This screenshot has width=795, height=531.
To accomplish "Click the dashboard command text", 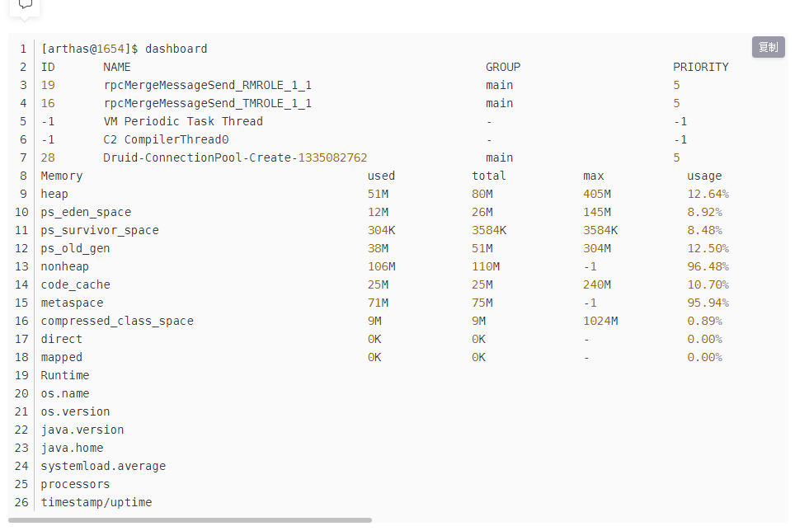I will [176, 49].
